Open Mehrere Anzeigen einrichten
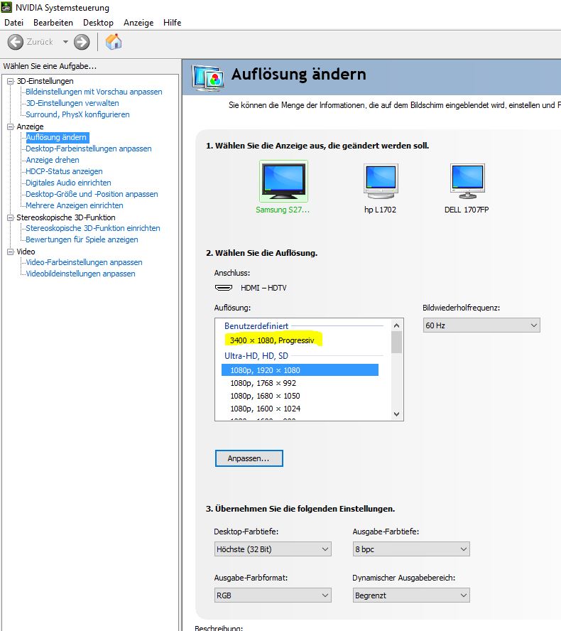 tap(75, 205)
